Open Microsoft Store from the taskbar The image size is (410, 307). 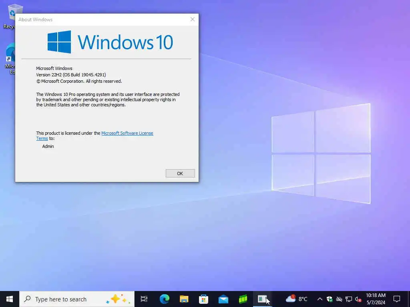(x=203, y=299)
